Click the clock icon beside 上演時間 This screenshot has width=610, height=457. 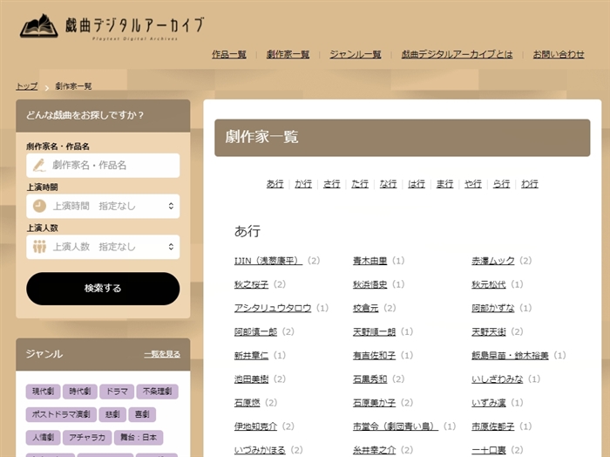[39, 206]
